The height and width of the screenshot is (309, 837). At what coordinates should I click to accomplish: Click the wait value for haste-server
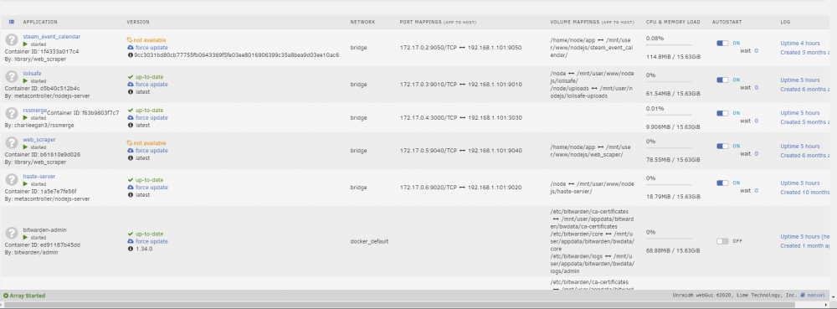[757, 191]
